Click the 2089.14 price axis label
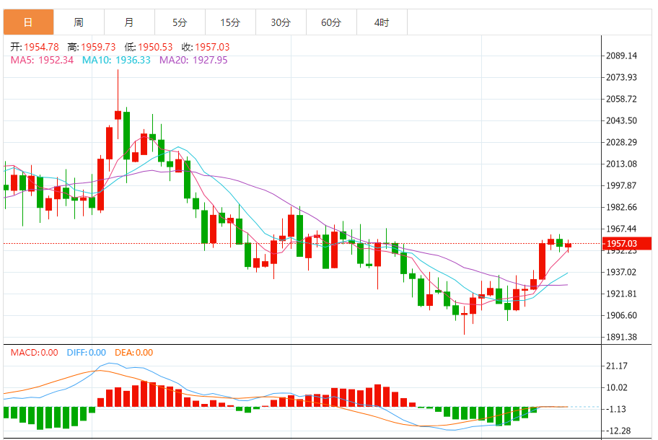Viewport: 658px width, 440px height. click(x=621, y=56)
